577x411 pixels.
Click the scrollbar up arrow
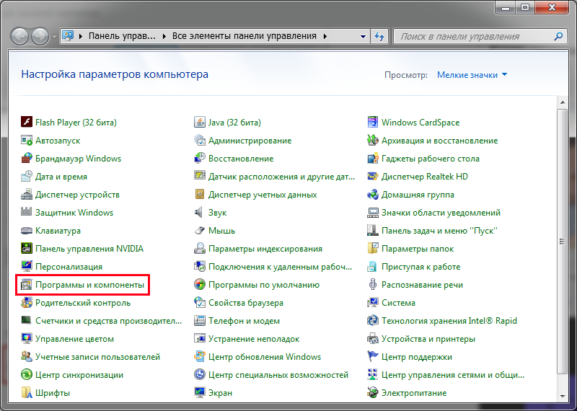pos(562,102)
